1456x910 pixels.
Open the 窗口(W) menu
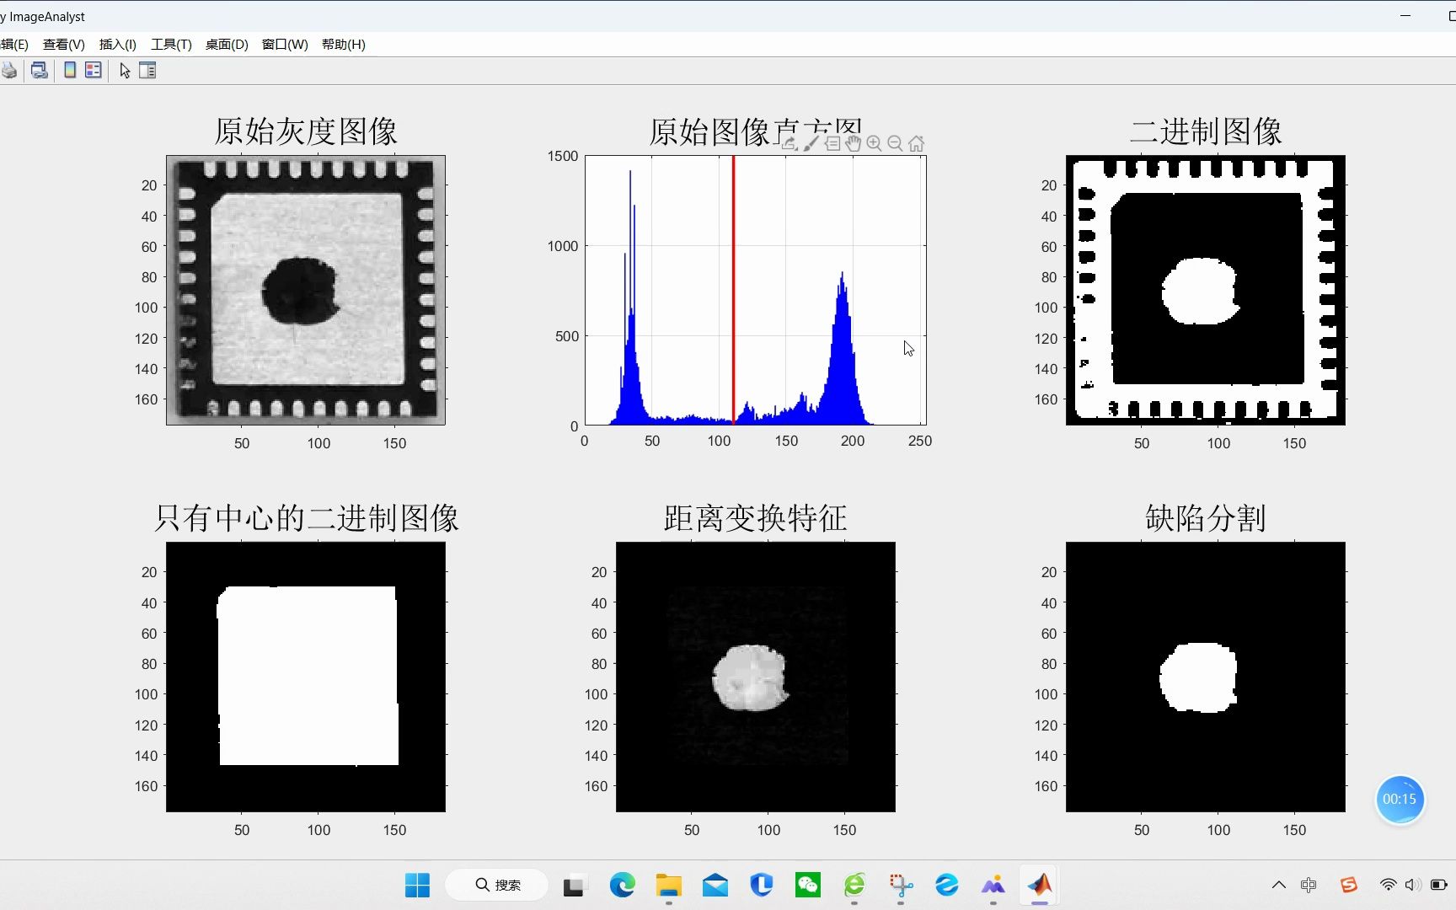coord(285,45)
